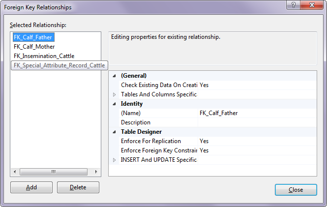327x207 pixels.
Task: Collapse the (General) category
Action: [115, 76]
